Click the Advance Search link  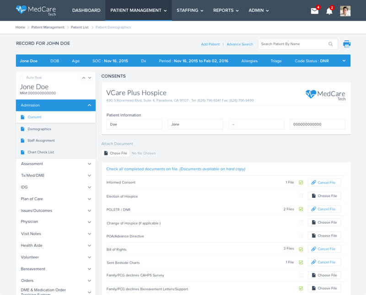240,44
